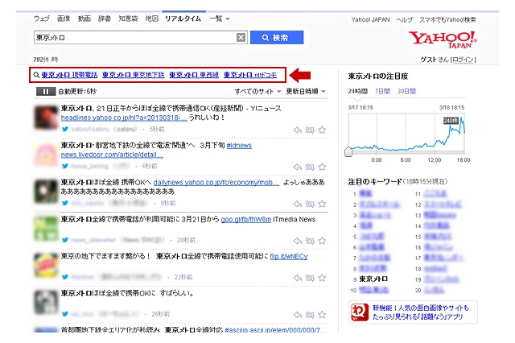Image resolution: width=515 pixels, height=343 pixels.
Task: Click the ログイン login link
Action: 463,60
